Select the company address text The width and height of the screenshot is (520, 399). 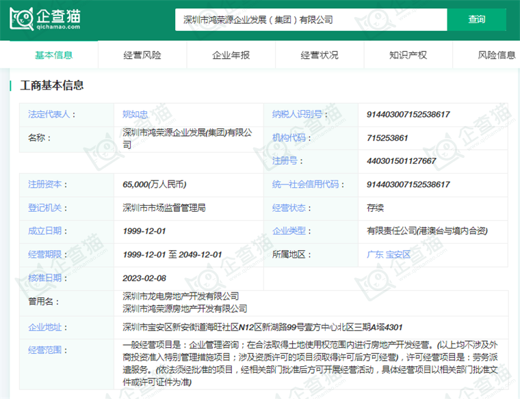coord(262,327)
